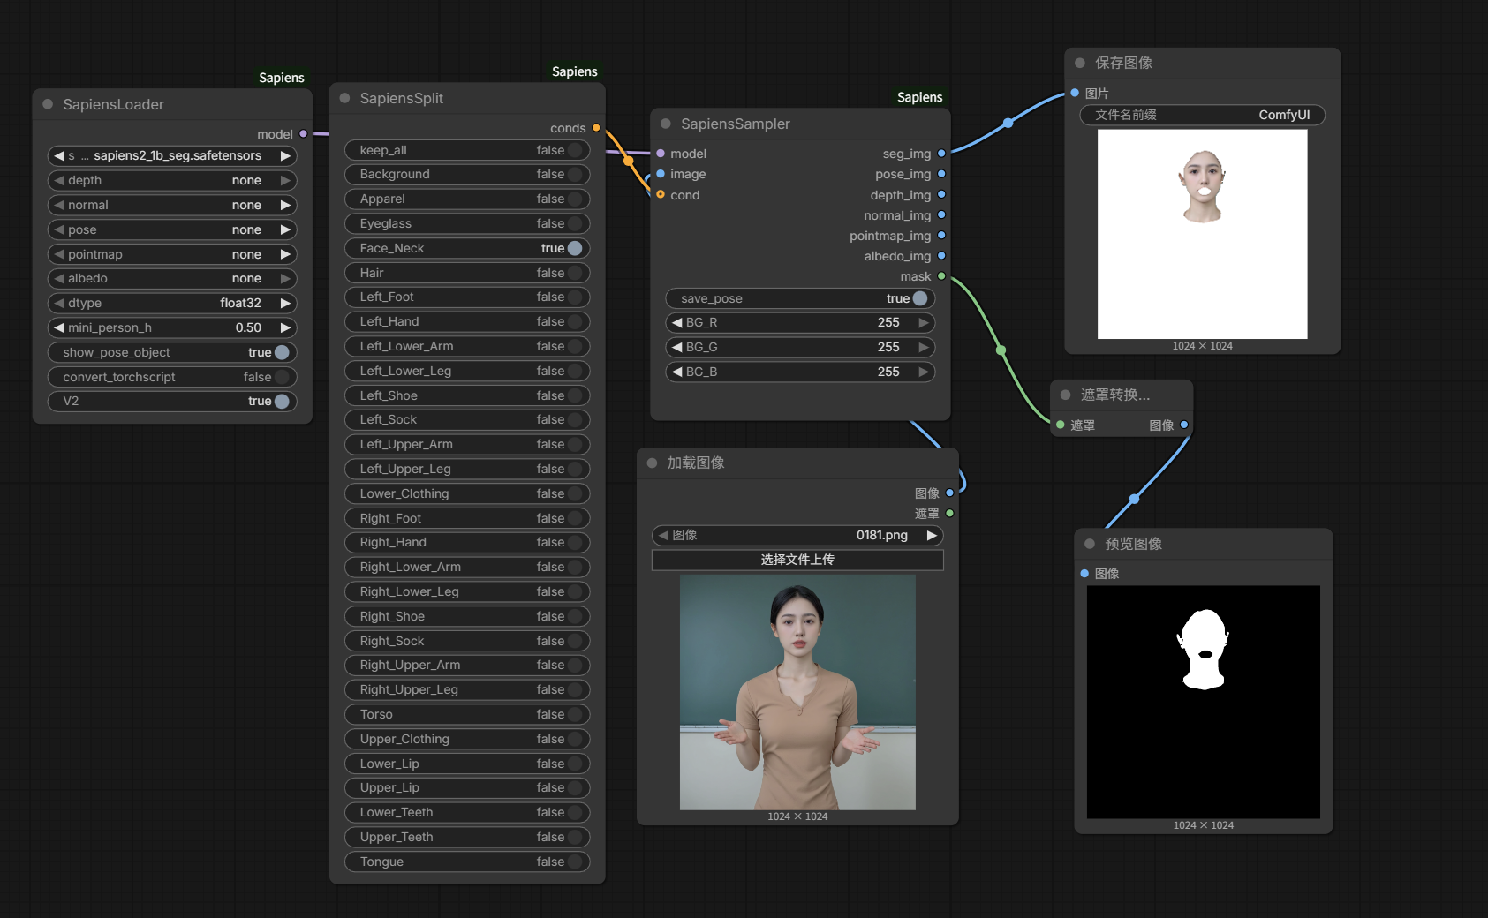Screen dimensions: 1488x918
Task: Enable the Torso segment toggle
Action: tap(467, 714)
